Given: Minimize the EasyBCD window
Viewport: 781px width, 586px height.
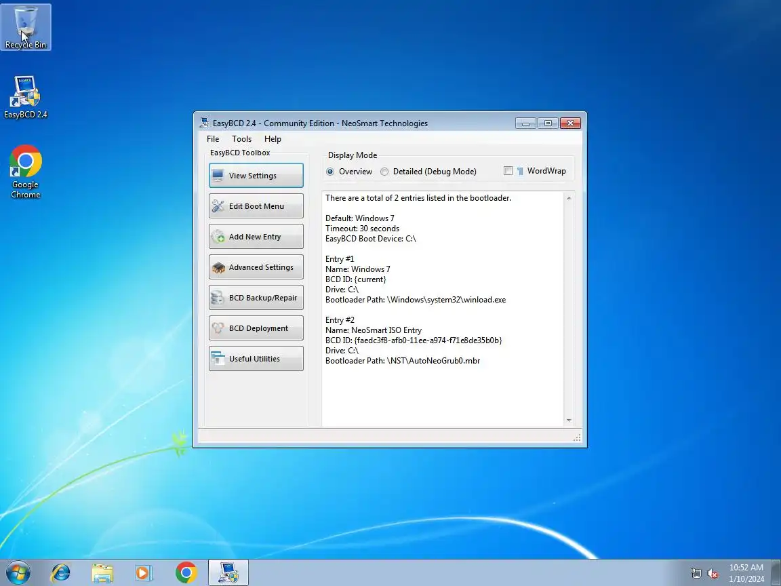Looking at the screenshot, I should (x=525, y=123).
